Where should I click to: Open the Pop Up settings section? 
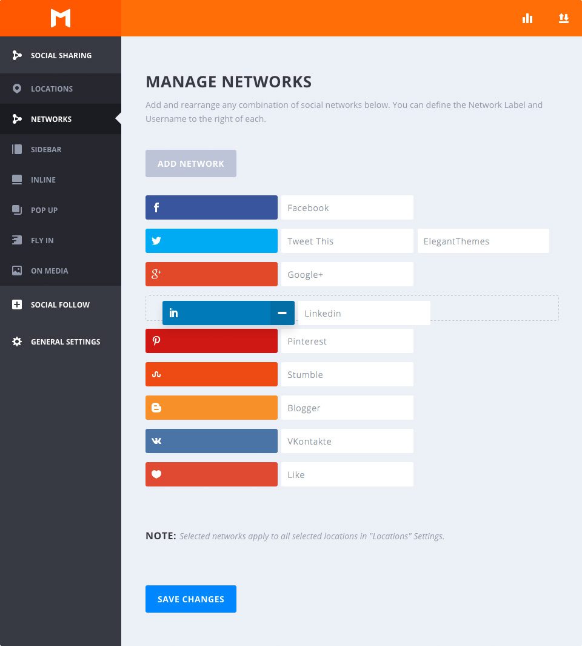(x=44, y=210)
